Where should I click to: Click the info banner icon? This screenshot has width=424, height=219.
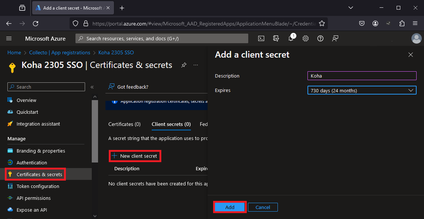[115, 102]
